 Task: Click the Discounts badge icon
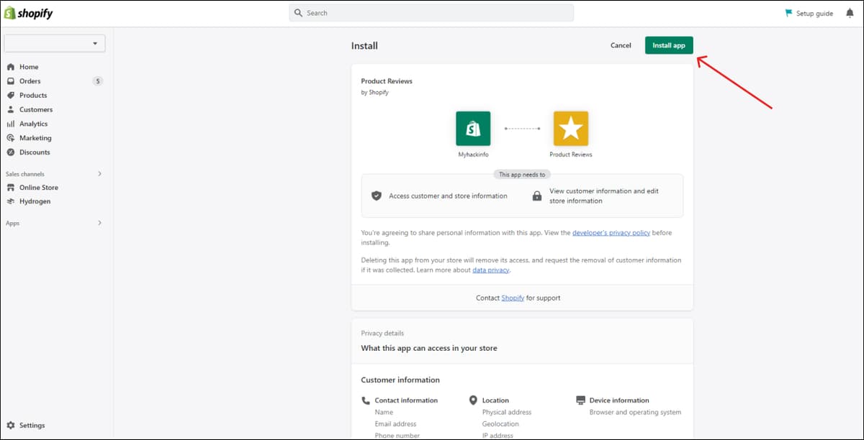[x=11, y=152]
